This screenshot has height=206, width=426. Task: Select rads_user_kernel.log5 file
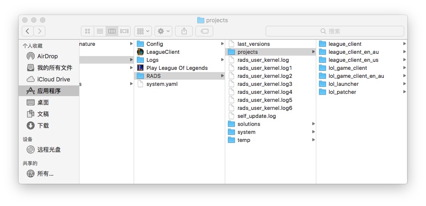point(271,100)
